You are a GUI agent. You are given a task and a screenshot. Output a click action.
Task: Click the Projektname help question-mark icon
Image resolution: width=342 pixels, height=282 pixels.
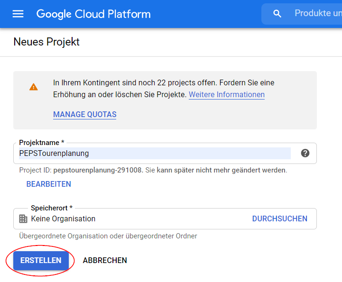[x=305, y=153]
